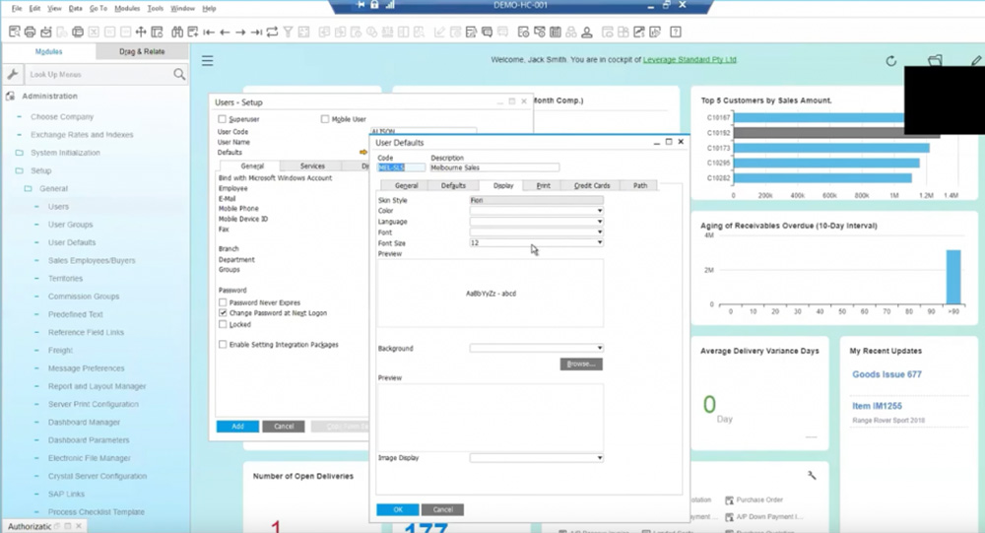The height and width of the screenshot is (533, 985).
Task: Click the Print icon in toolbar
Action: point(31,32)
